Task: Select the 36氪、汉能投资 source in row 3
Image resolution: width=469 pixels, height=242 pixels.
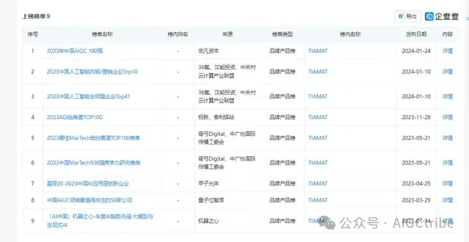Action: pyautogui.click(x=227, y=96)
